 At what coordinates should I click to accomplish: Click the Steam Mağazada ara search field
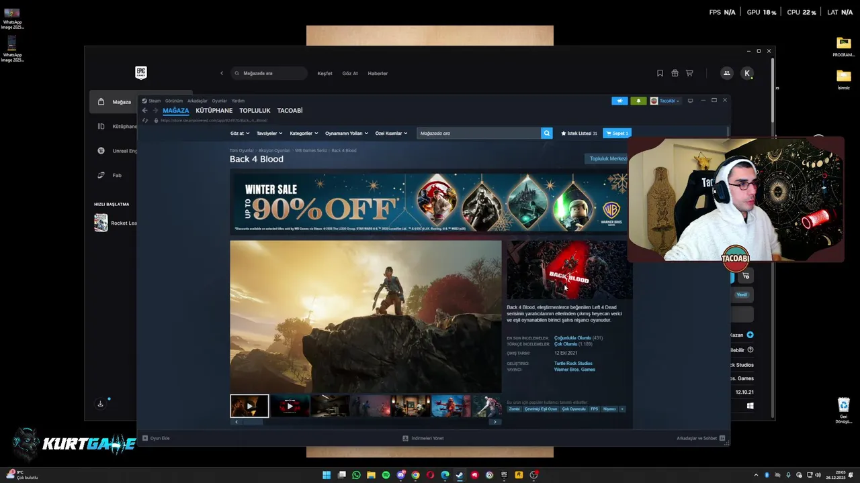(x=479, y=133)
